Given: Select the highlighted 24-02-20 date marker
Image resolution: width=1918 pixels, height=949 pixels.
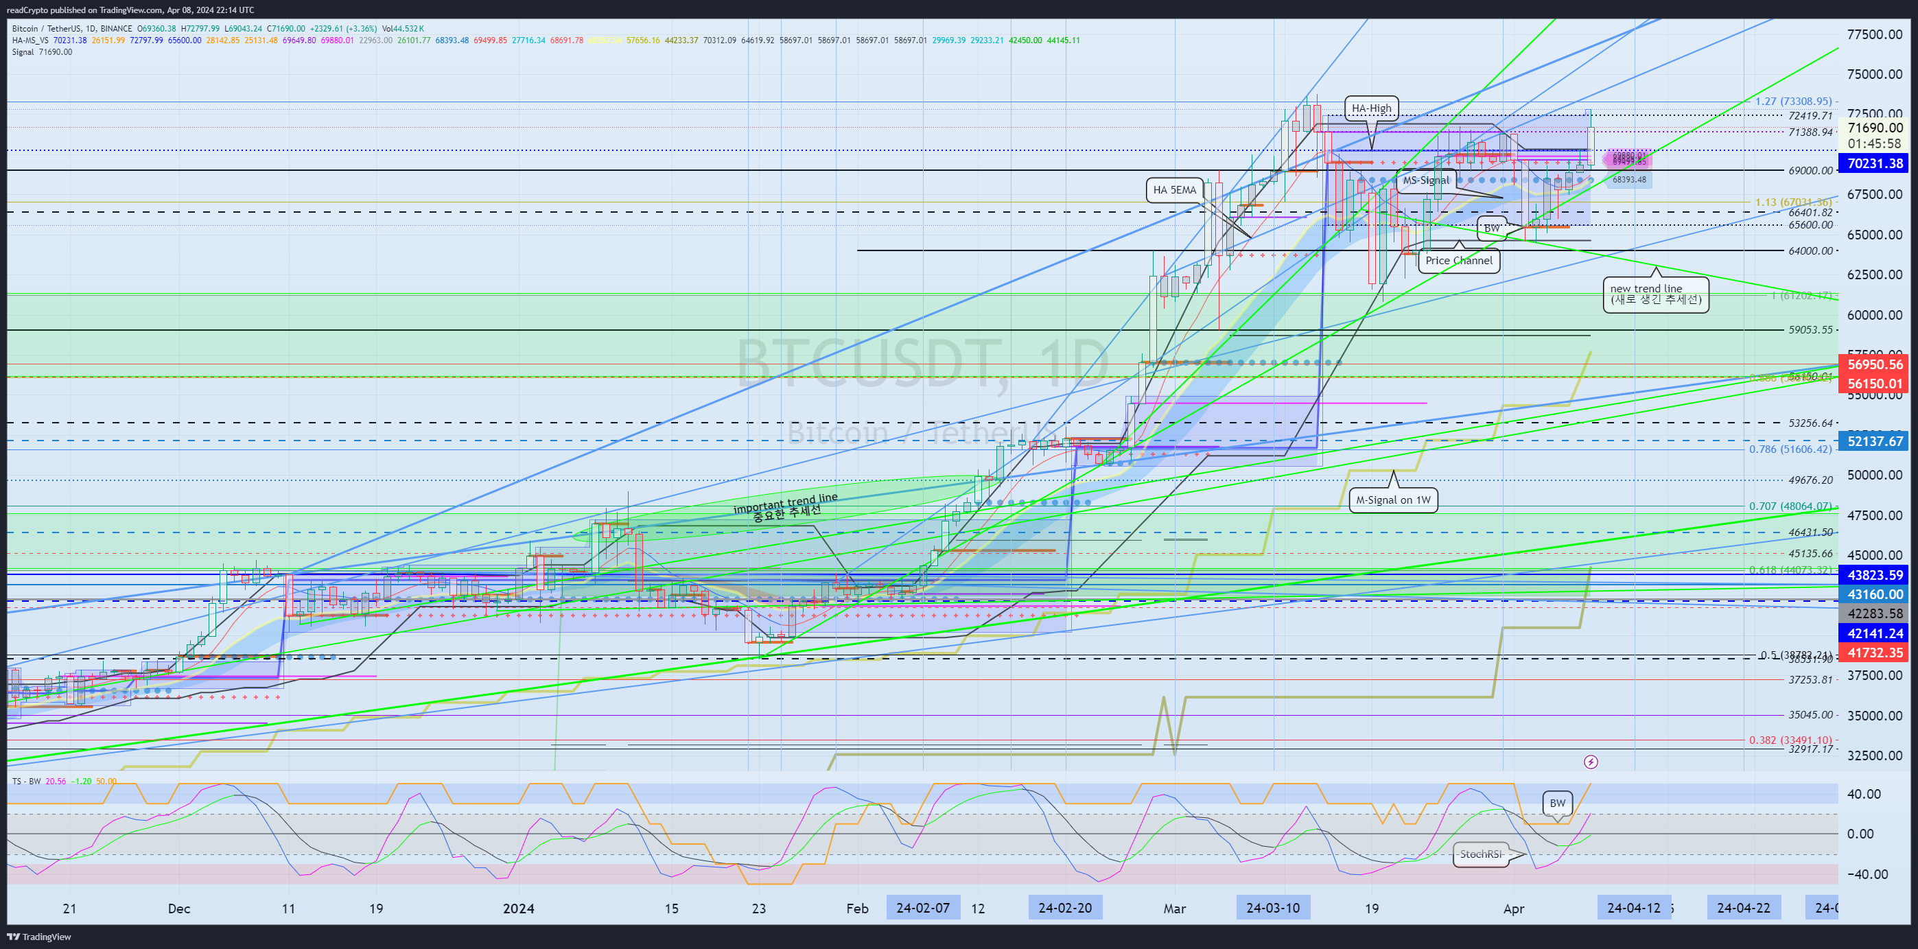Looking at the screenshot, I should click(1065, 908).
